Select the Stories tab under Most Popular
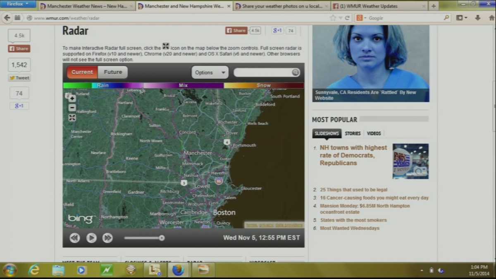496x279 pixels. [353, 134]
